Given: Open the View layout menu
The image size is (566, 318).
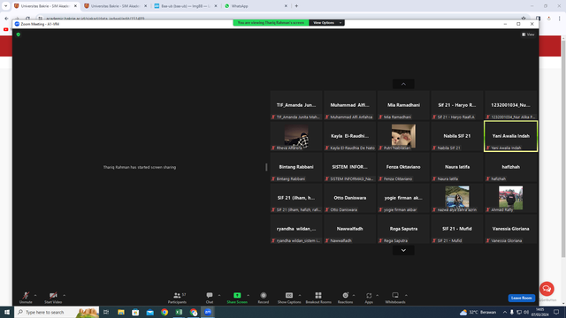Looking at the screenshot, I should pos(528,34).
